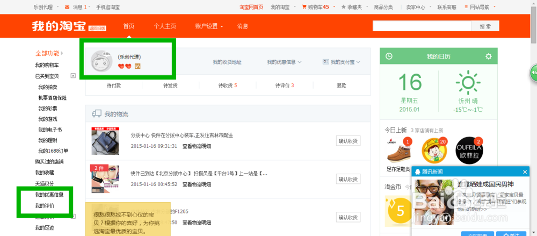Expand the 全部功能 arrow
The height and width of the screenshot is (236, 537).
click(x=62, y=54)
